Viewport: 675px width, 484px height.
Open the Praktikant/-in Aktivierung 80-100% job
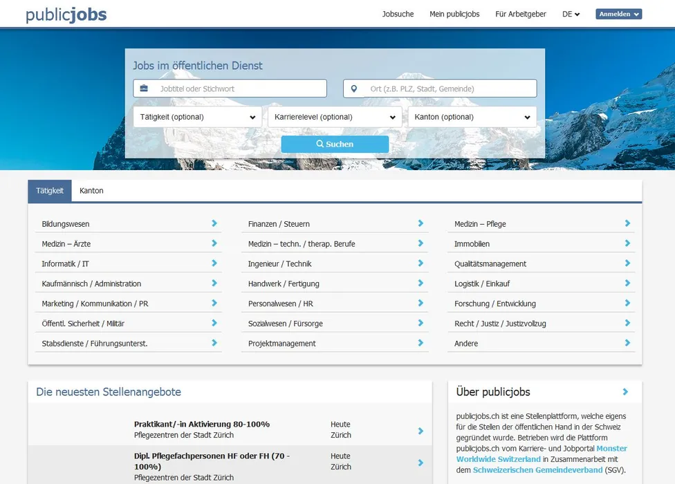[202, 425]
